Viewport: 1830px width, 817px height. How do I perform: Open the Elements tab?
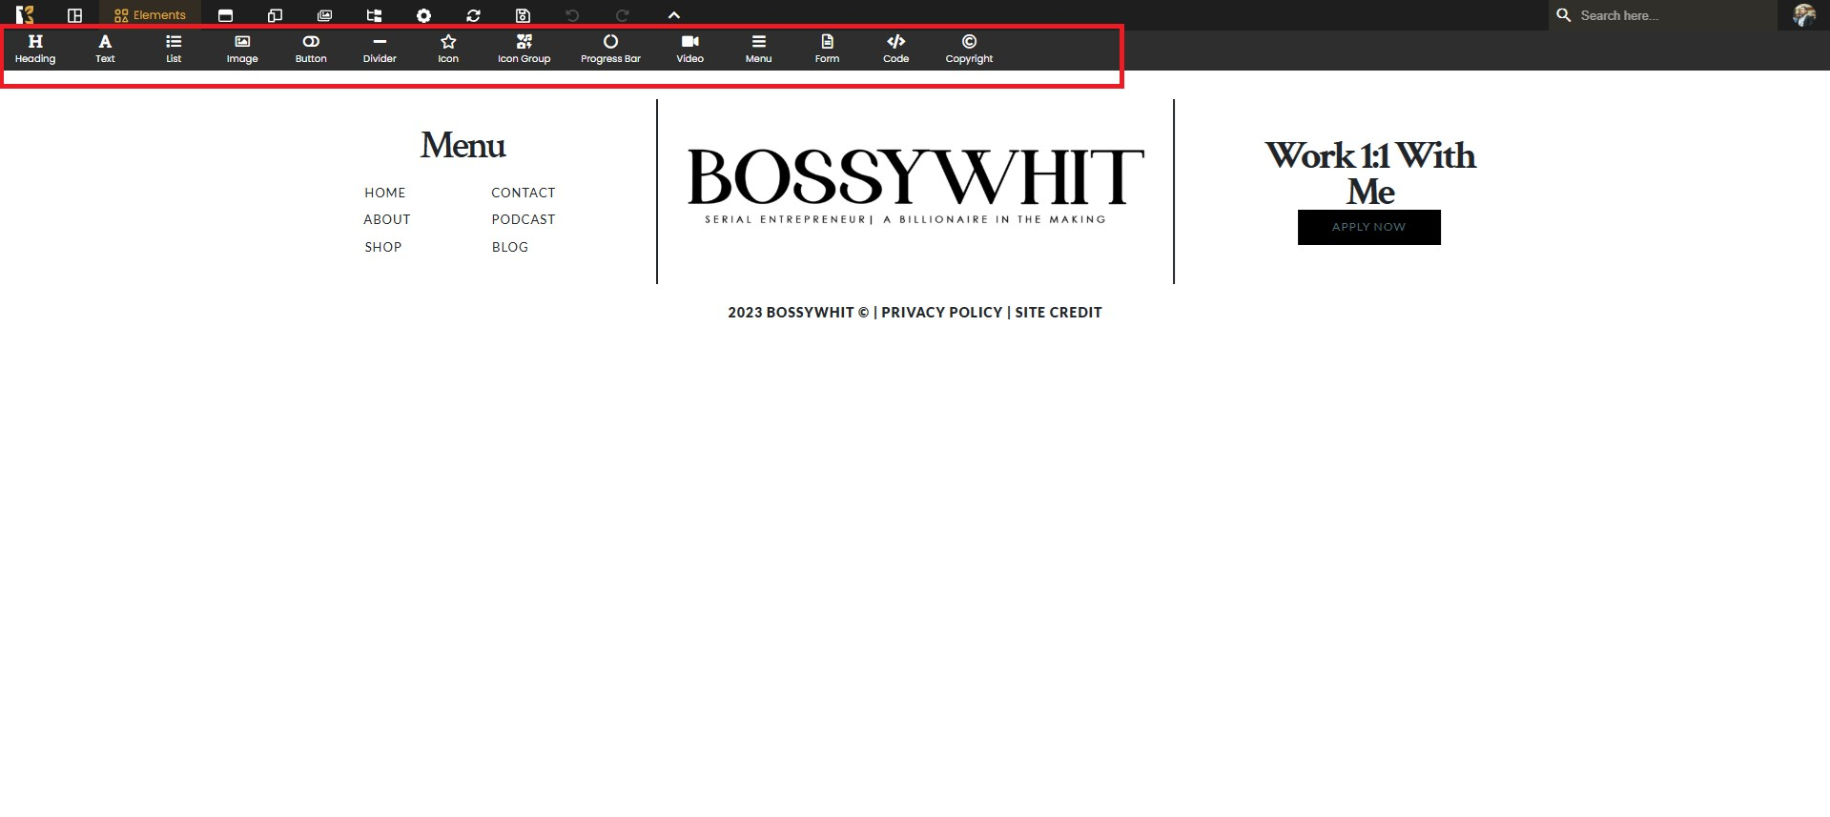click(x=150, y=15)
